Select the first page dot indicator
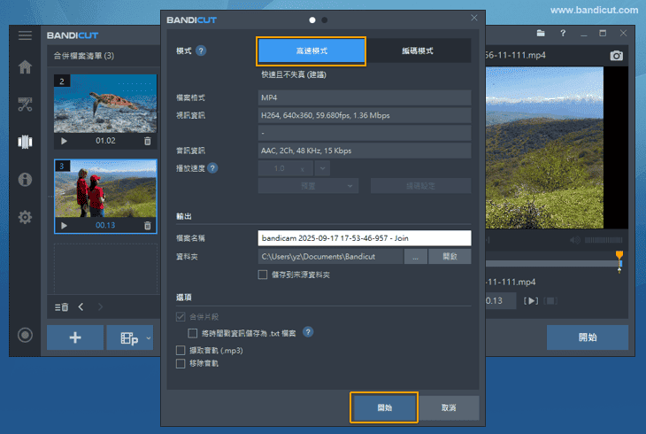646x434 pixels. (x=312, y=19)
